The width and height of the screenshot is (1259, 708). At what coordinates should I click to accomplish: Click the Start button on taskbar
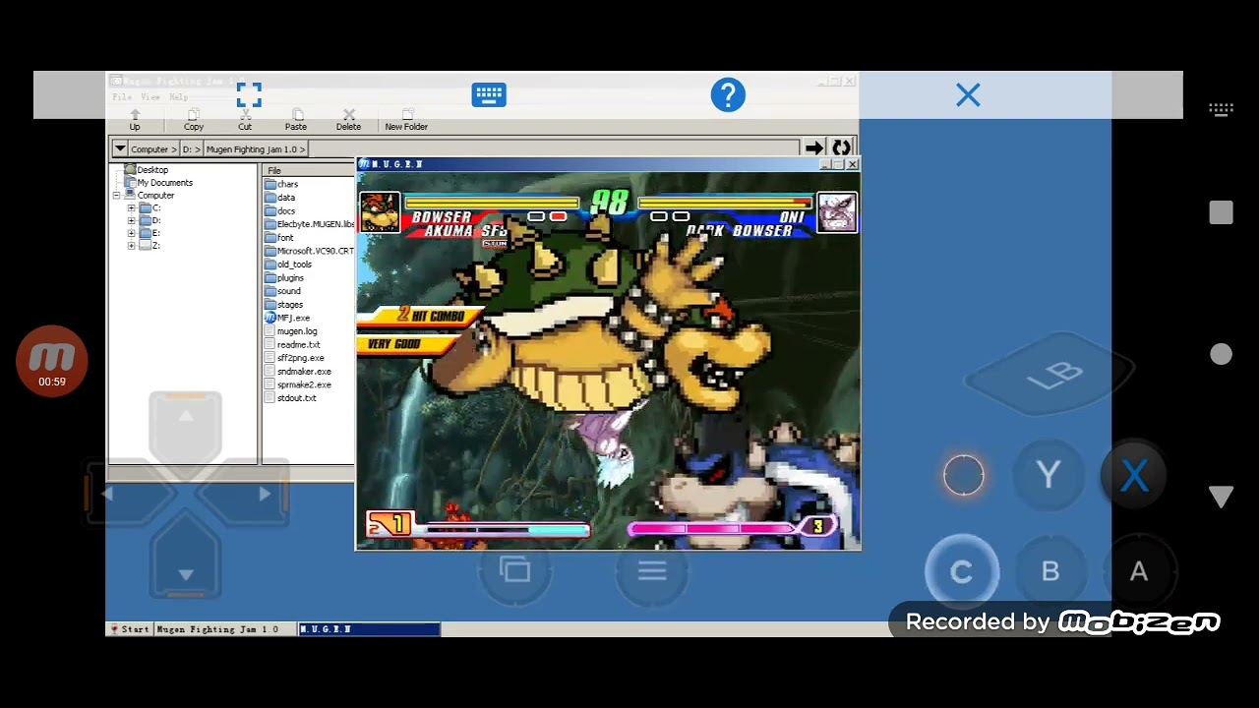[130, 629]
